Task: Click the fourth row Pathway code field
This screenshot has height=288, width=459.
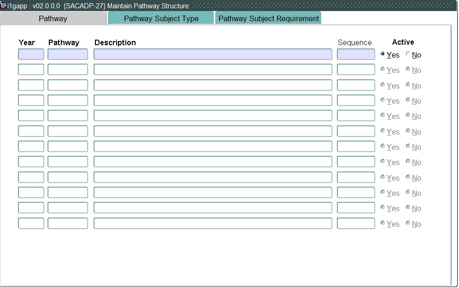Action: click(x=67, y=100)
